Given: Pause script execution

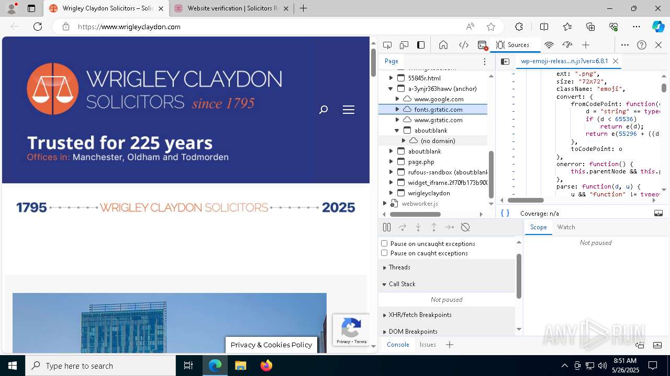Looking at the screenshot, I should point(387,227).
